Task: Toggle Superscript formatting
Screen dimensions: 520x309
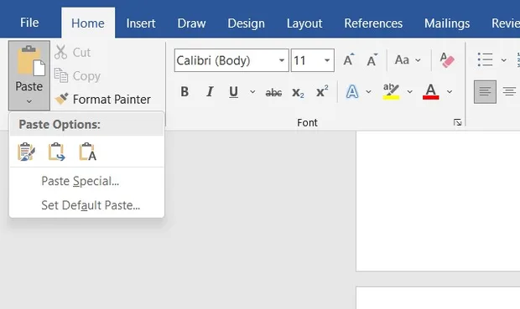Action: tap(322, 92)
